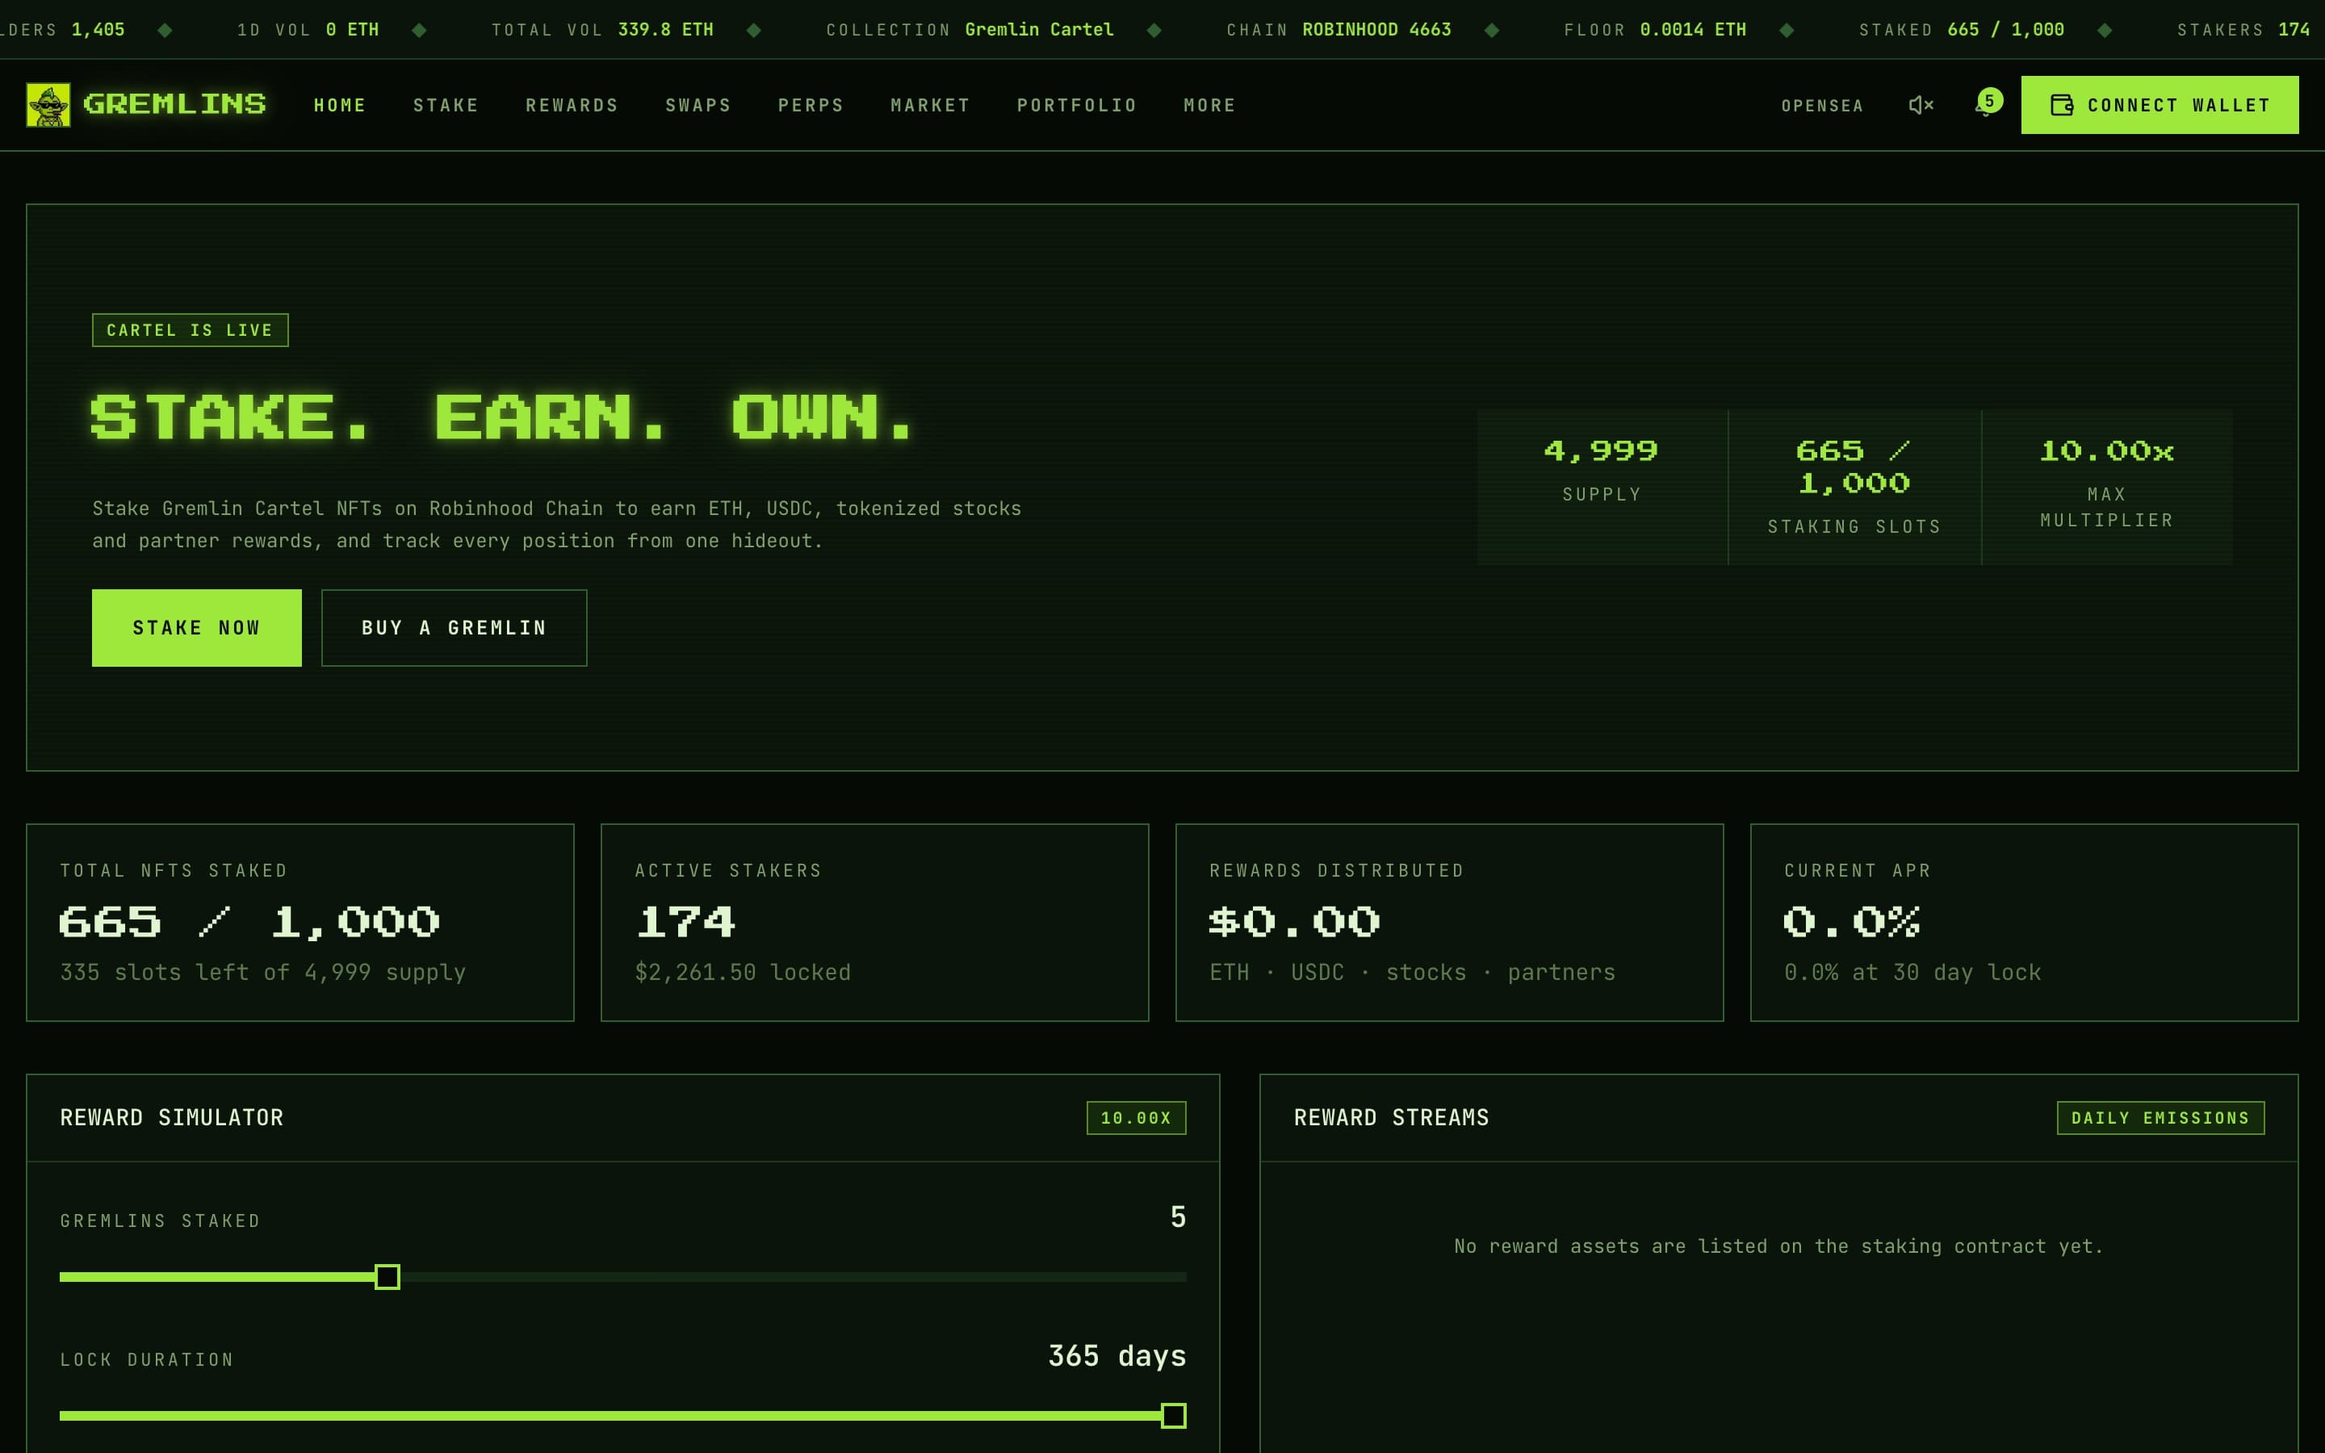Click the ticker Total Vol 339.8 ETH entry
Viewport: 2325px width, 1453px height.
(x=602, y=30)
